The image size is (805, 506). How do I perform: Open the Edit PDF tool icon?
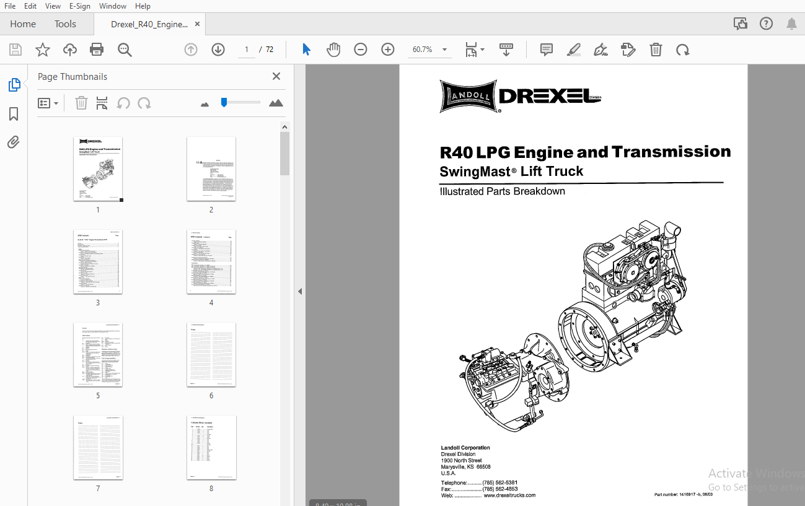tap(628, 50)
